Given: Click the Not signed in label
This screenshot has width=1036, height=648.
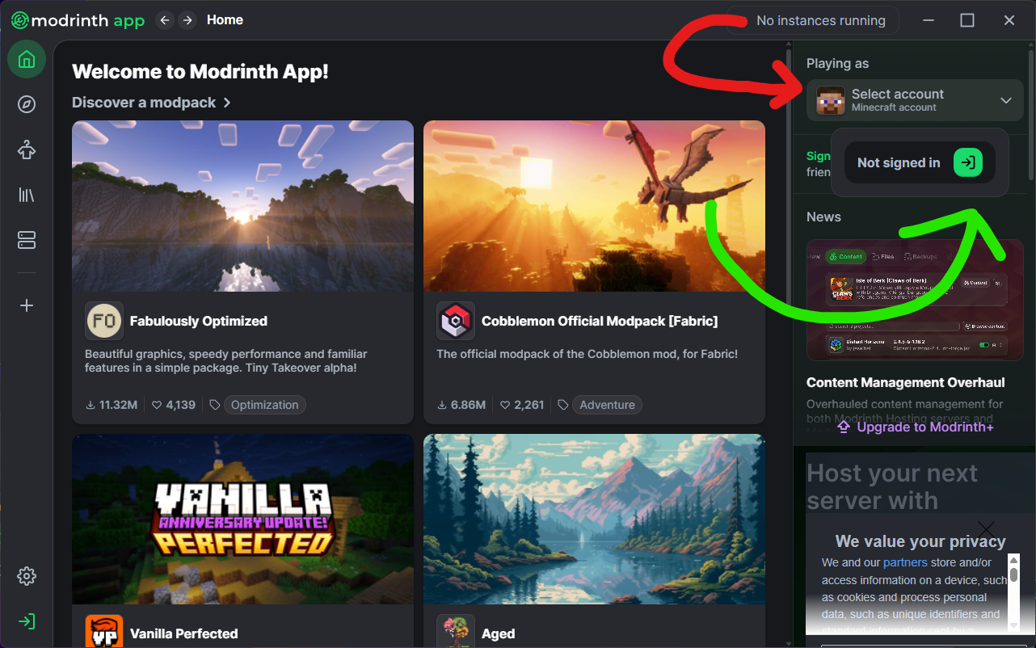Looking at the screenshot, I should coord(899,162).
